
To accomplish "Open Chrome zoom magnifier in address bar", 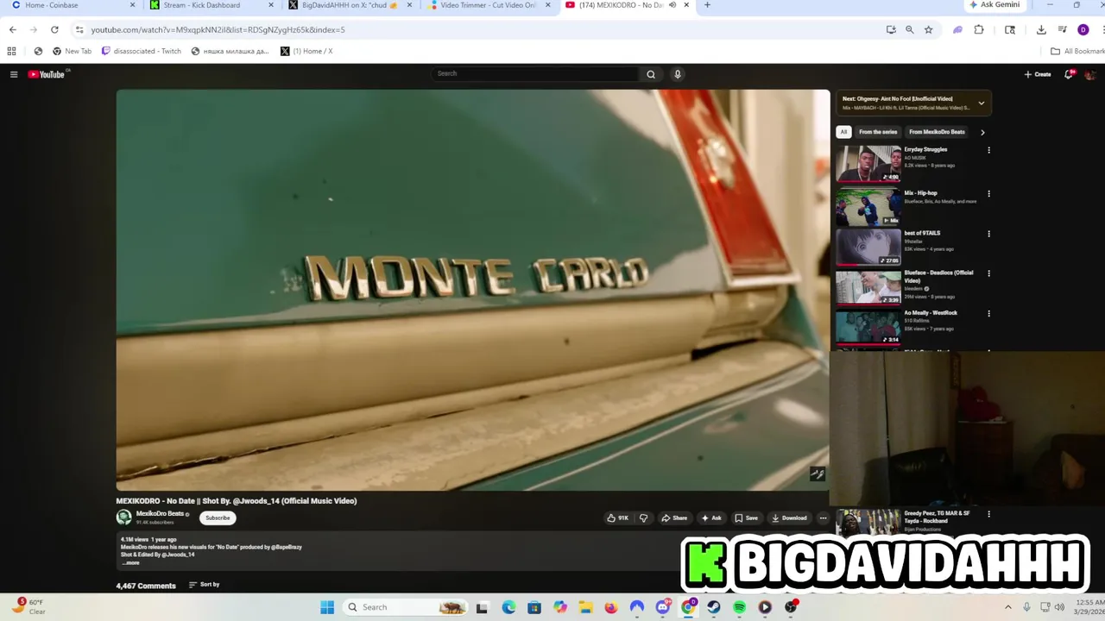I will pos(909,29).
